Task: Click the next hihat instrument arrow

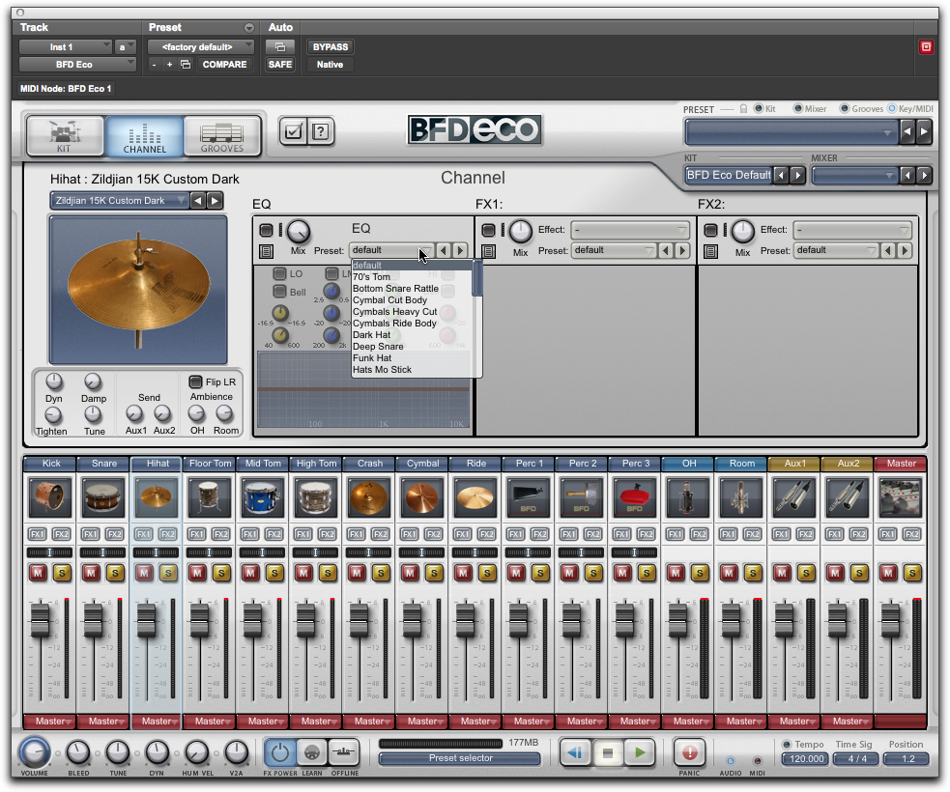Action: pyautogui.click(x=216, y=201)
